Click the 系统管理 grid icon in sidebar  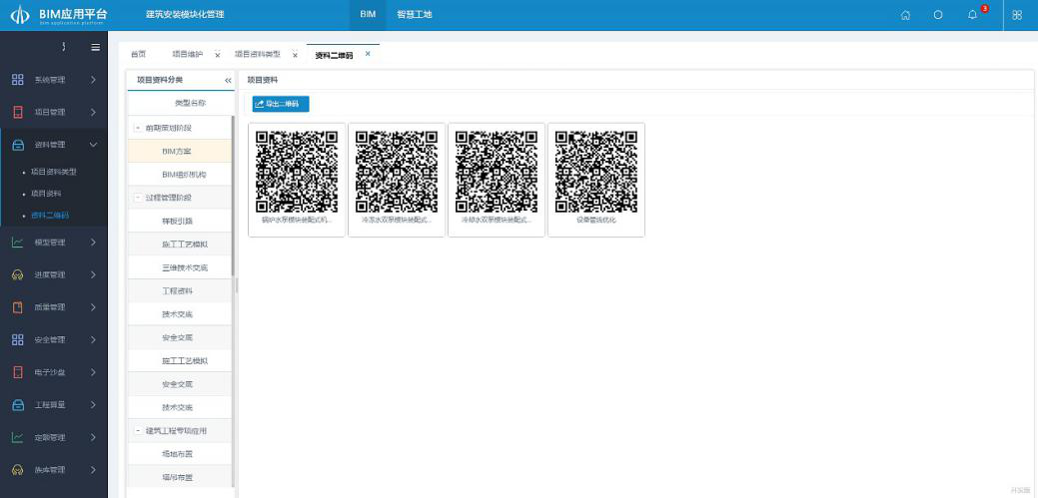point(18,79)
